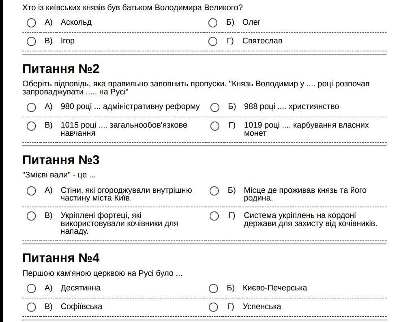This screenshot has width=401, height=322.
Task: Choose Десятинна as the first stone church
Action: 32,288
